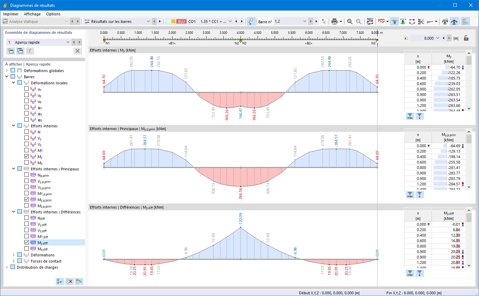Click the green double-checkmark select all icon

(60, 281)
